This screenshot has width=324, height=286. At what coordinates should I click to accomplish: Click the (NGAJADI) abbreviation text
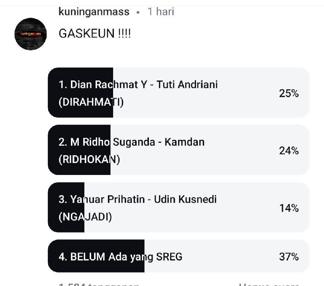(x=85, y=217)
